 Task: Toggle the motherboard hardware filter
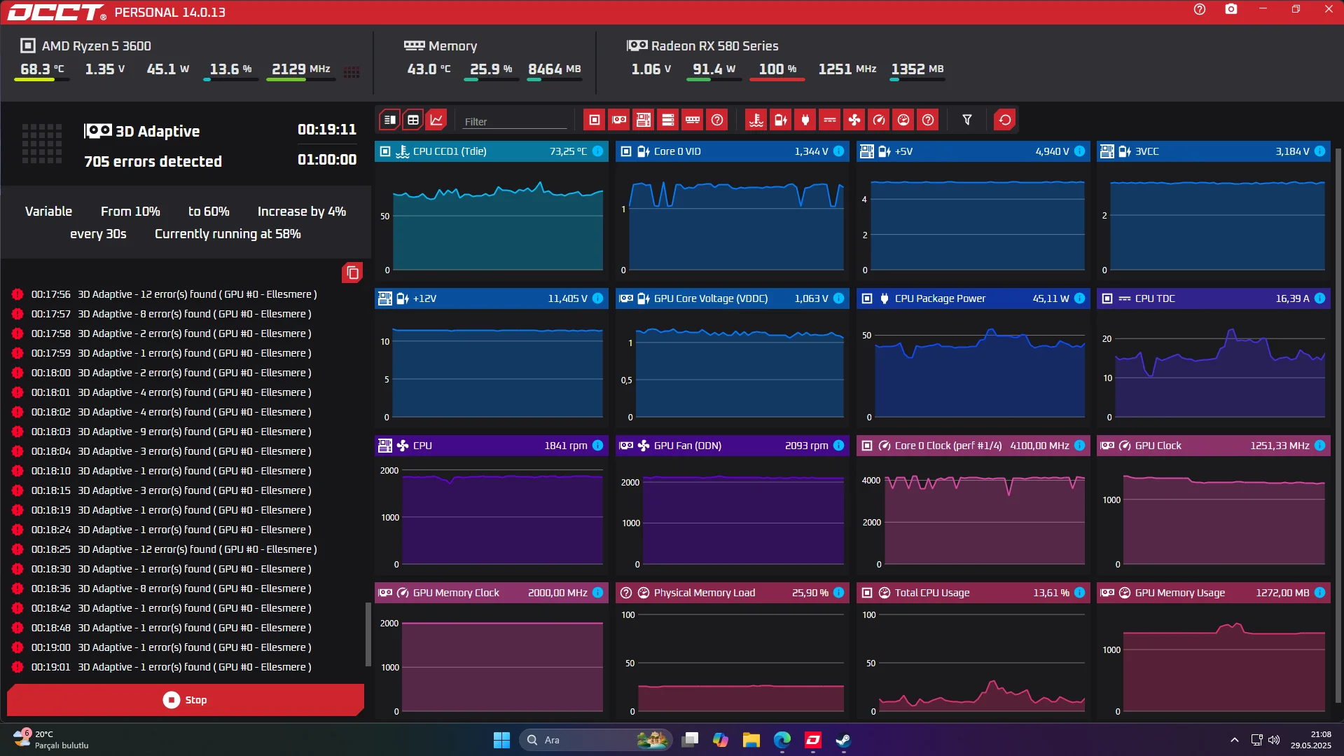[644, 120]
